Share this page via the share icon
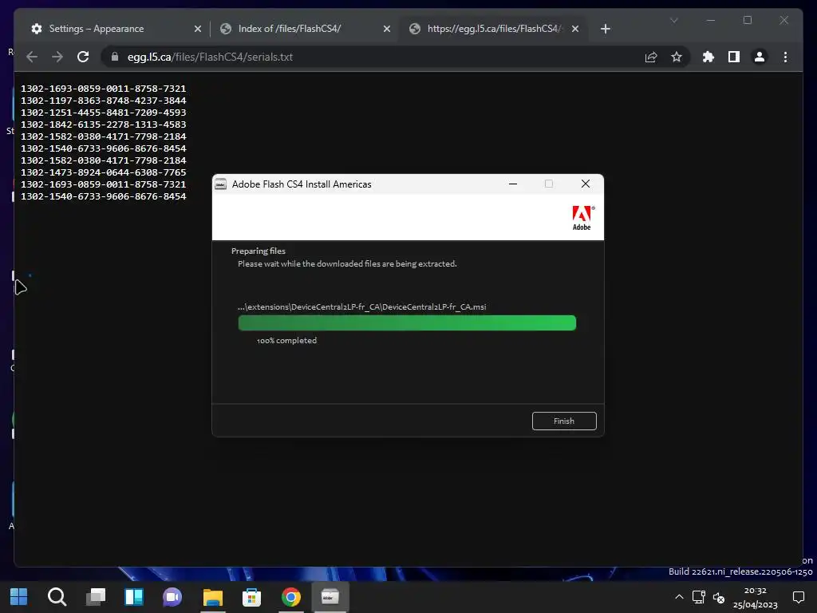The image size is (817, 613). point(651,57)
